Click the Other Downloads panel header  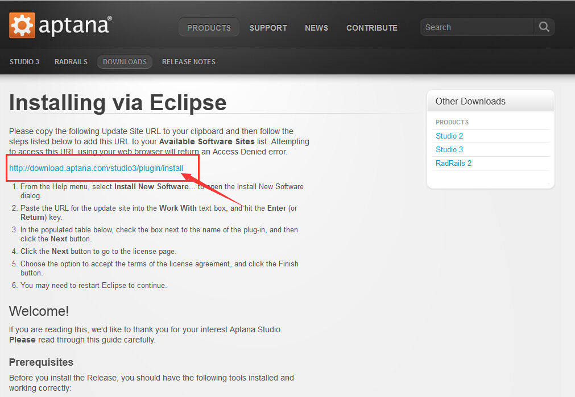[x=470, y=102]
